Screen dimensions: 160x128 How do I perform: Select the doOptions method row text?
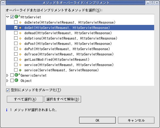point(71,38)
